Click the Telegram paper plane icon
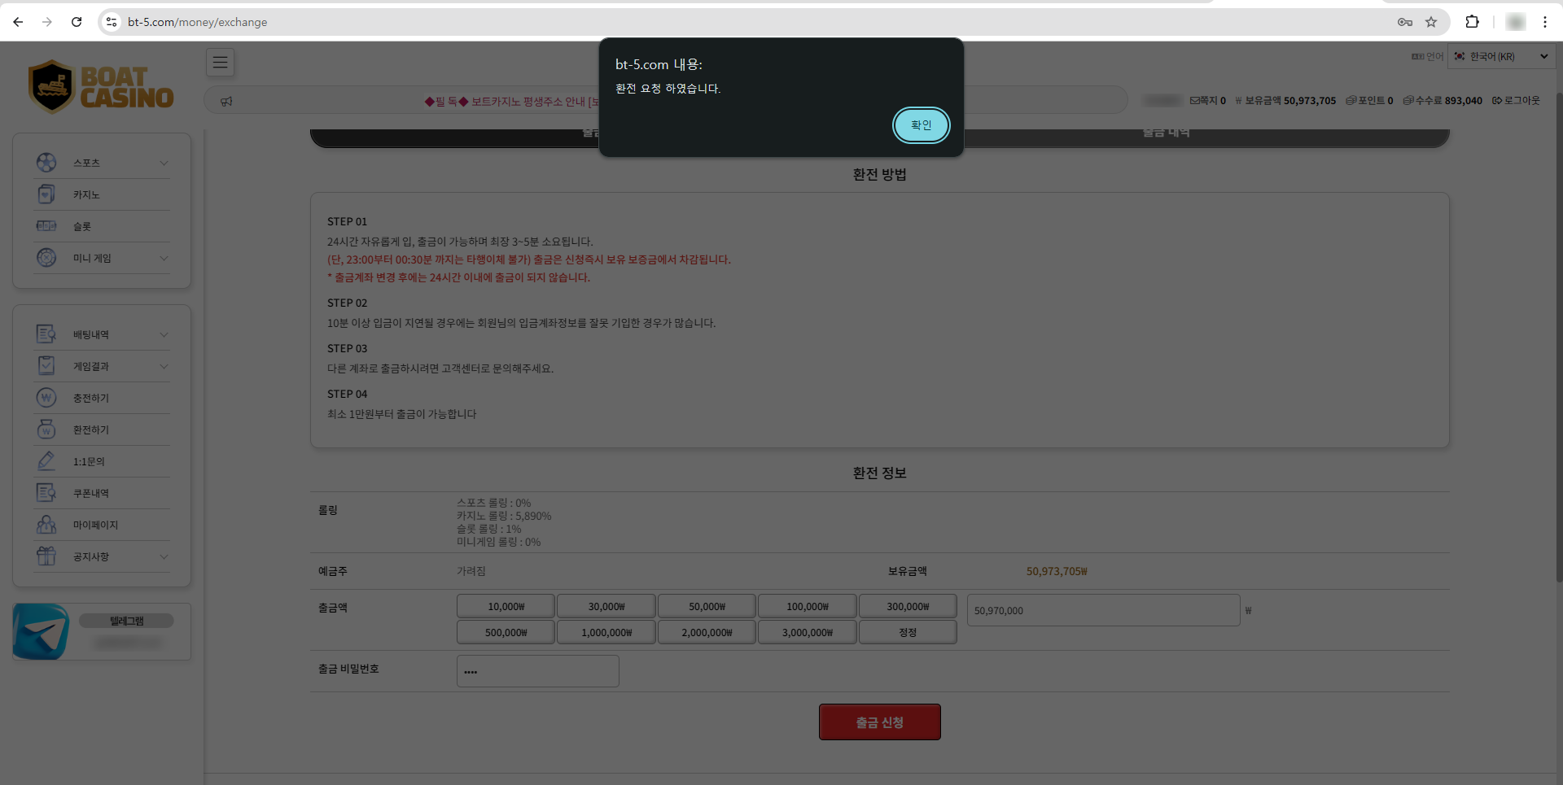This screenshot has width=1563, height=785. pyautogui.click(x=42, y=631)
